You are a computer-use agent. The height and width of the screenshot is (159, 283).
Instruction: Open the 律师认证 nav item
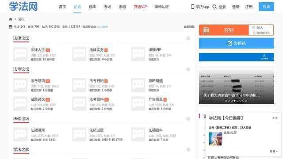click(x=161, y=7)
